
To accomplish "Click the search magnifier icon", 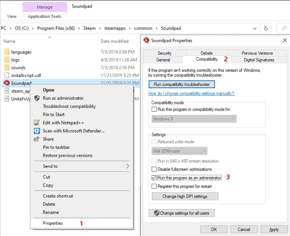I will 284,28.
